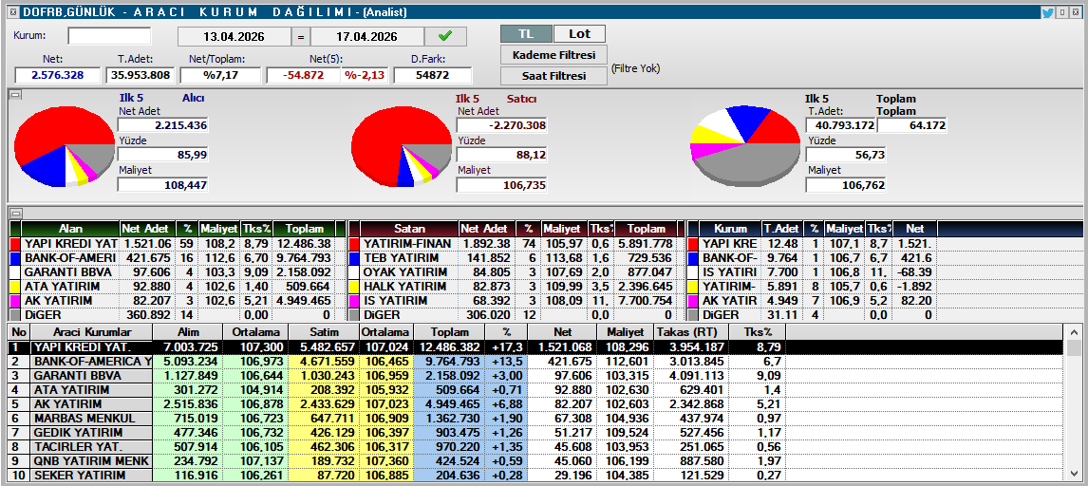Click the bottom table vertical scrollbar up arrow
Image resolution: width=1088 pixels, height=486 pixels.
pyautogui.click(x=1074, y=331)
